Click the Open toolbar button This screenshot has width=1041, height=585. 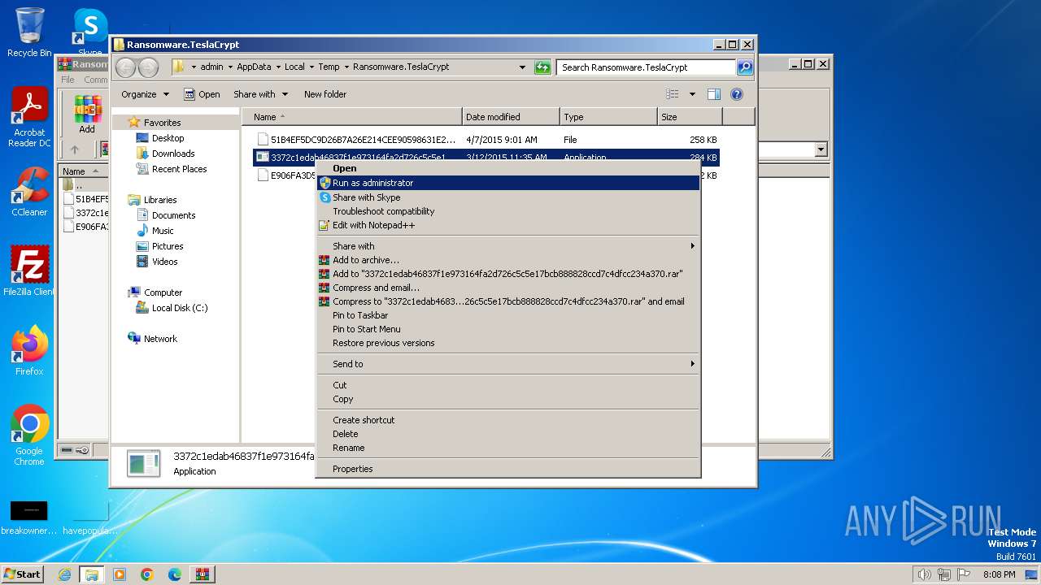[202, 94]
